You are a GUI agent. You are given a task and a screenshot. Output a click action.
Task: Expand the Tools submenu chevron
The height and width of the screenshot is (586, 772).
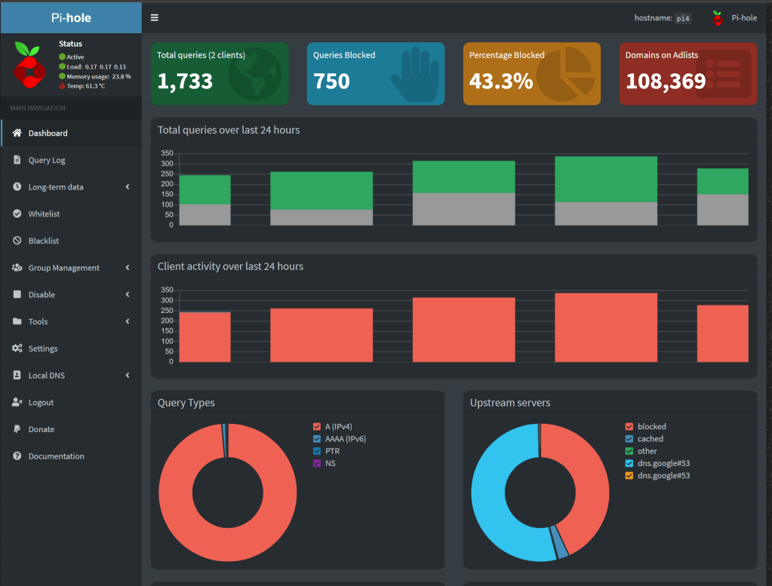tap(128, 321)
